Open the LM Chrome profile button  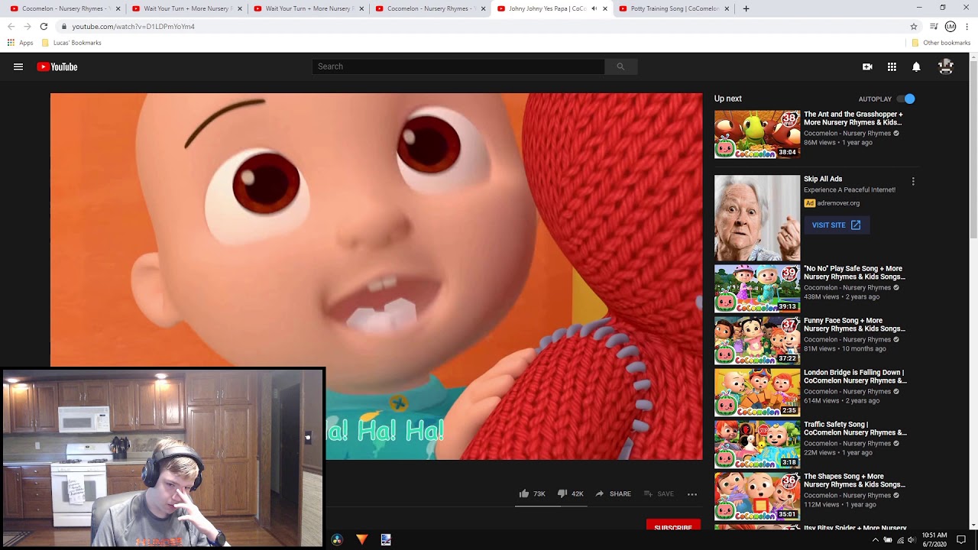click(x=950, y=26)
